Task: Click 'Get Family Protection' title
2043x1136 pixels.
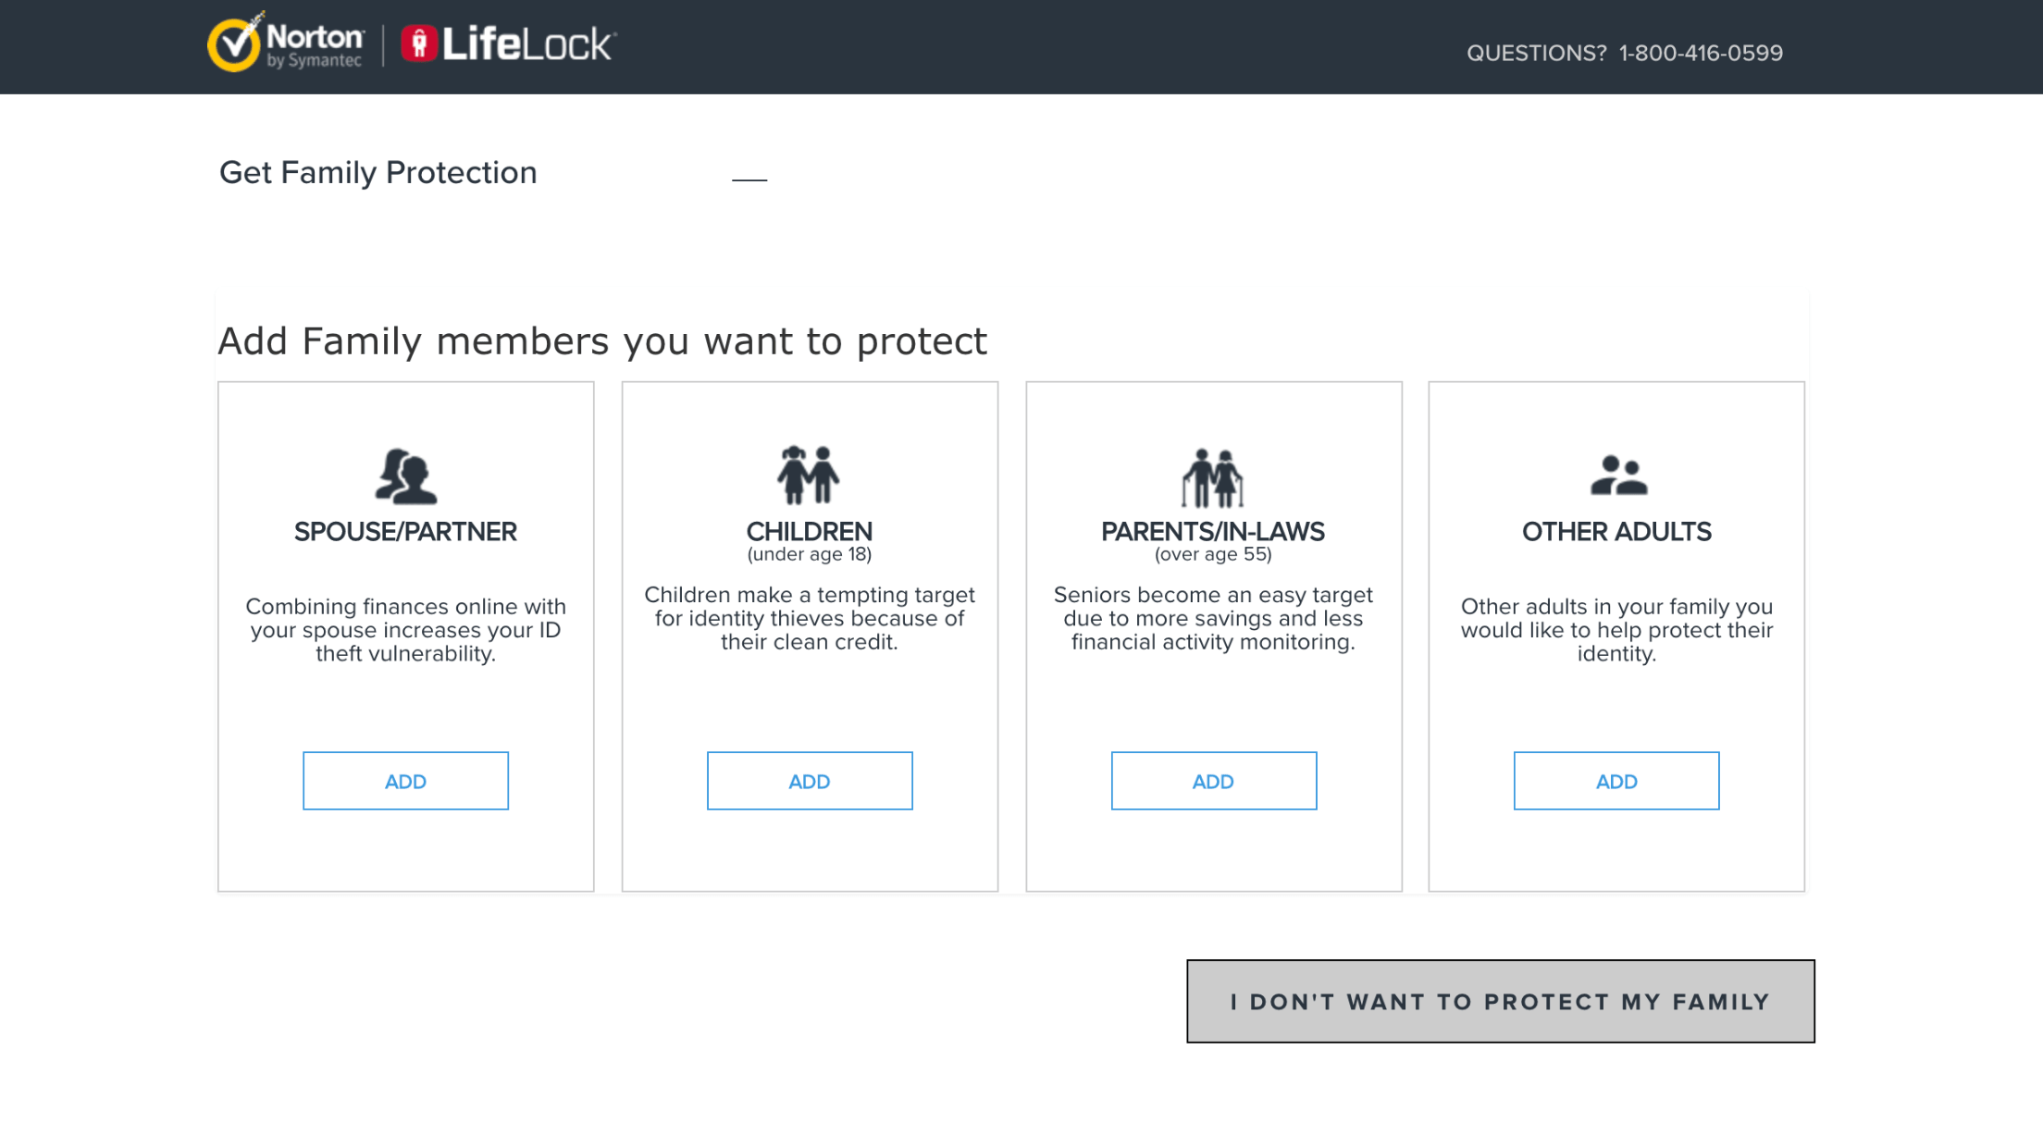Action: [x=378, y=173]
